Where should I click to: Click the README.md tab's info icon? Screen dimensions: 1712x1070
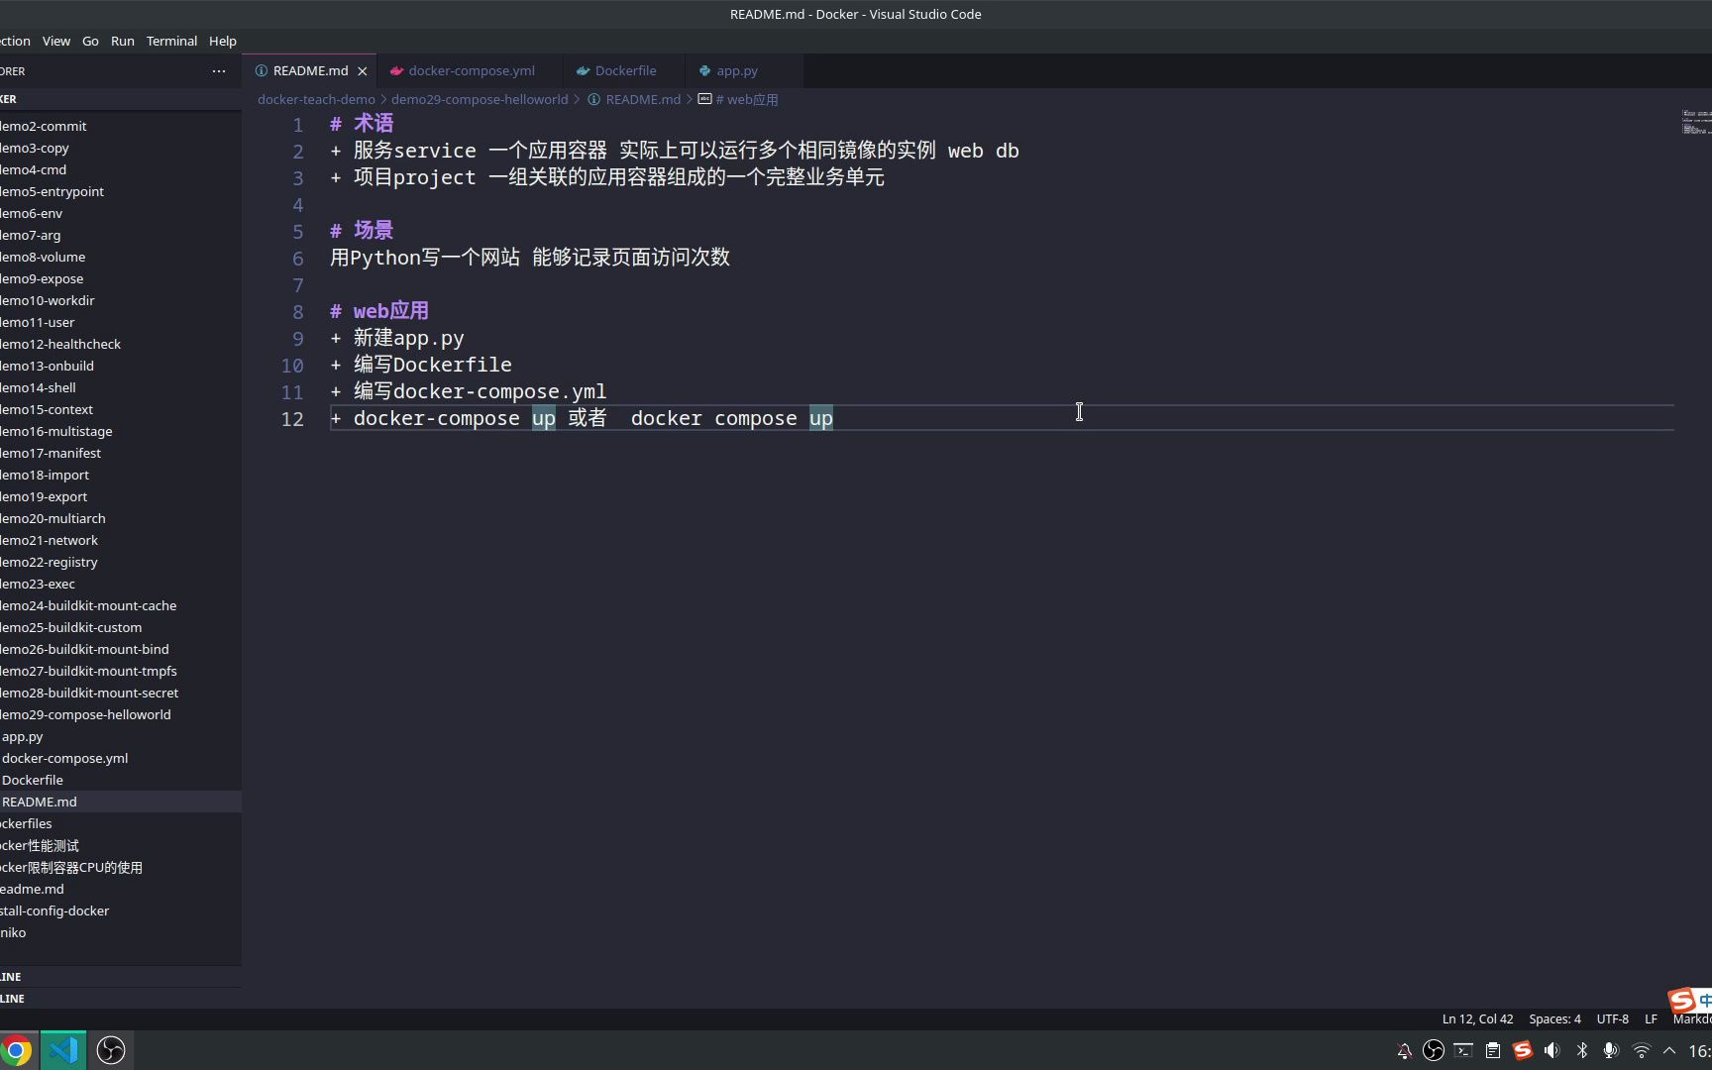coord(262,71)
